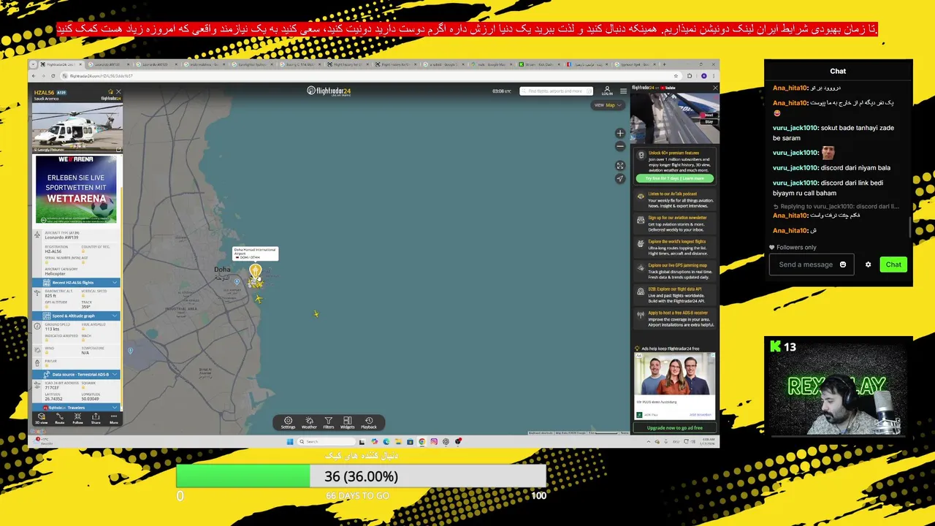
Task: Open the Widgets menu
Action: click(347, 423)
